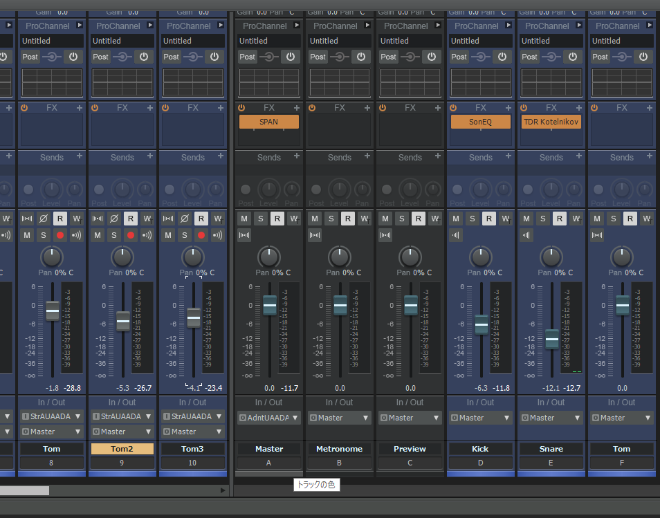This screenshot has width=660, height=518.
Task: Invert phase on the Tom2 track
Action: (114, 219)
